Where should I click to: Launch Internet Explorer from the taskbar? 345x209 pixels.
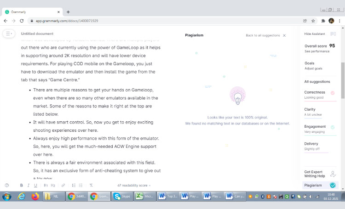(x=21, y=196)
